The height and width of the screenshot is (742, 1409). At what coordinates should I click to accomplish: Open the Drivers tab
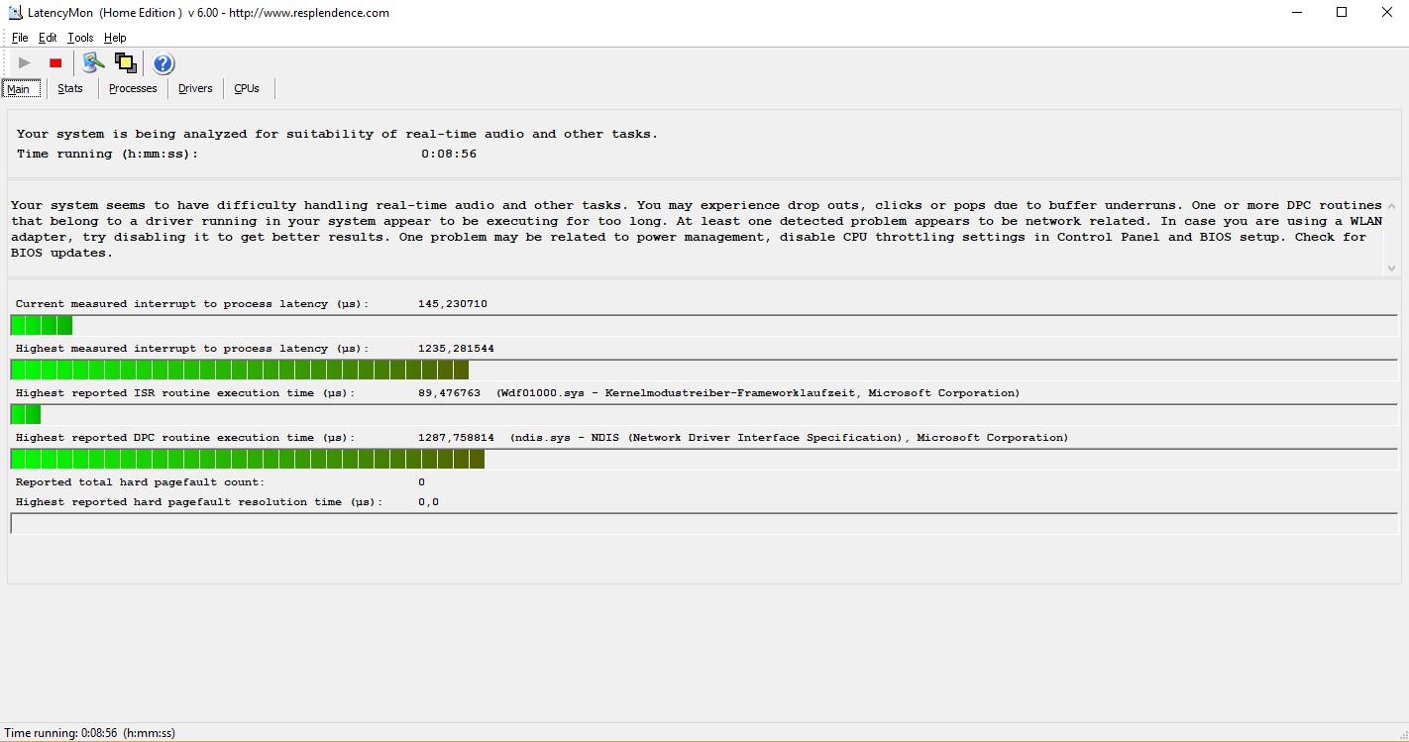click(x=195, y=88)
